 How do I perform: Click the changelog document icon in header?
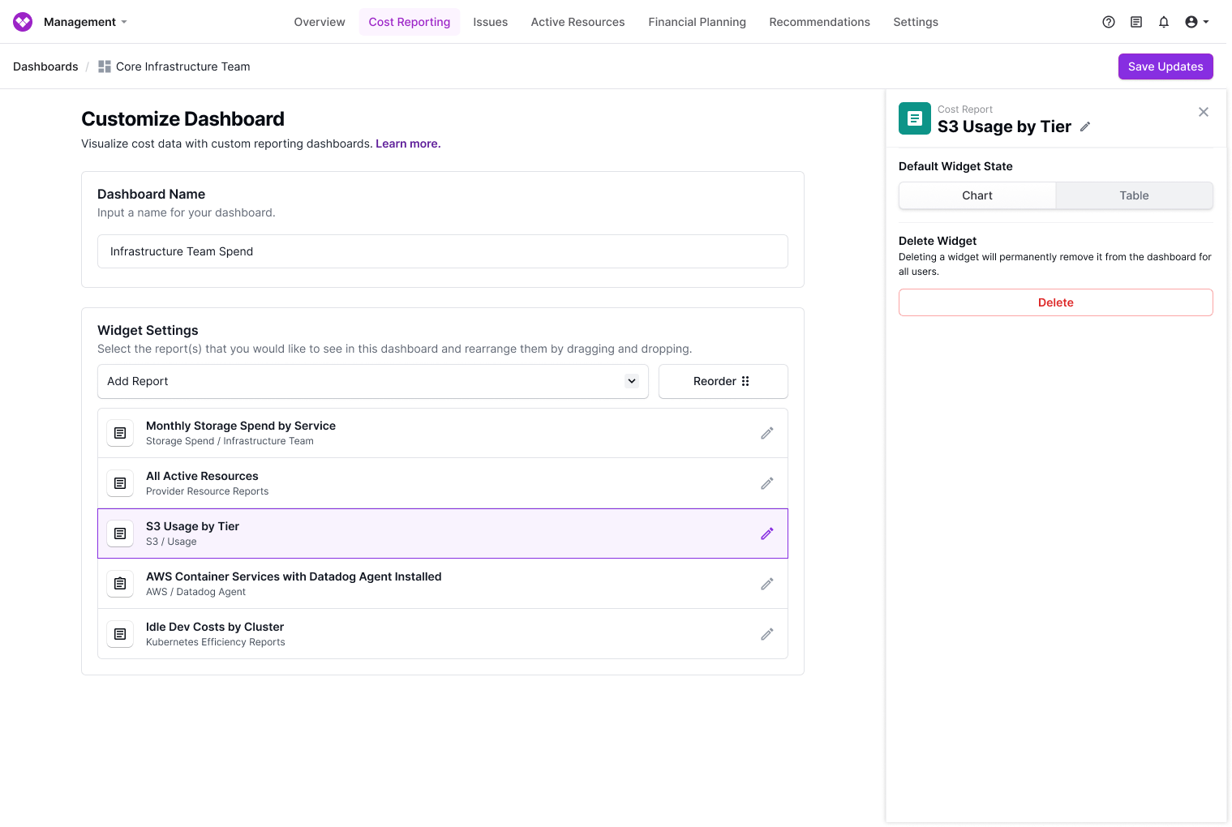pos(1135,22)
